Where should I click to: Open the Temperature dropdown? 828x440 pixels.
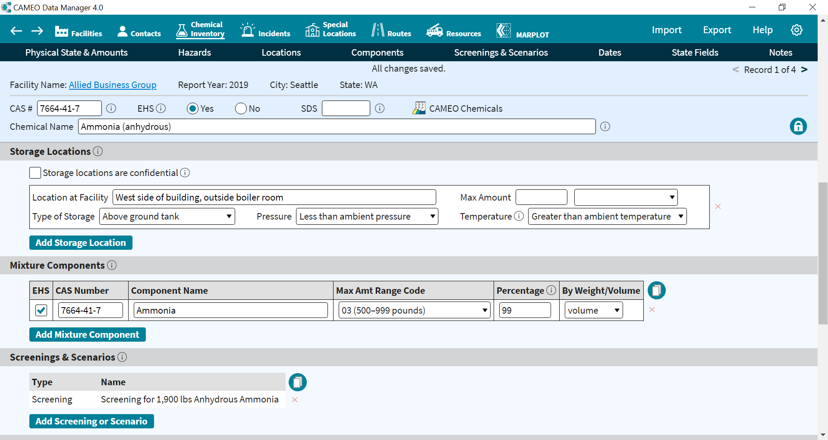608,217
